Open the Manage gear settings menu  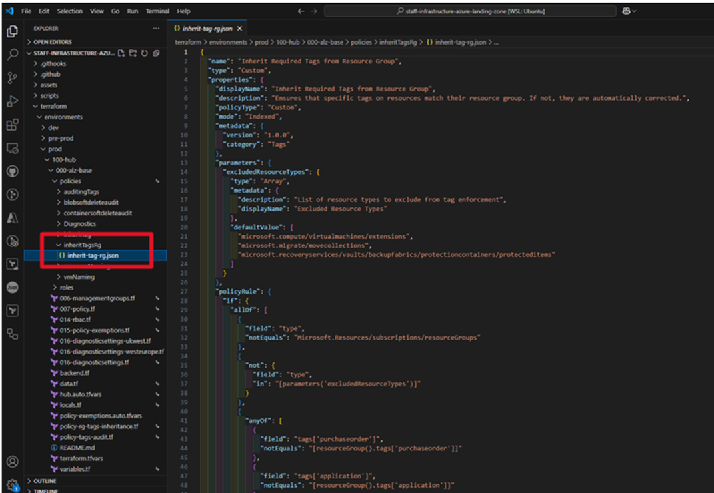[12, 484]
